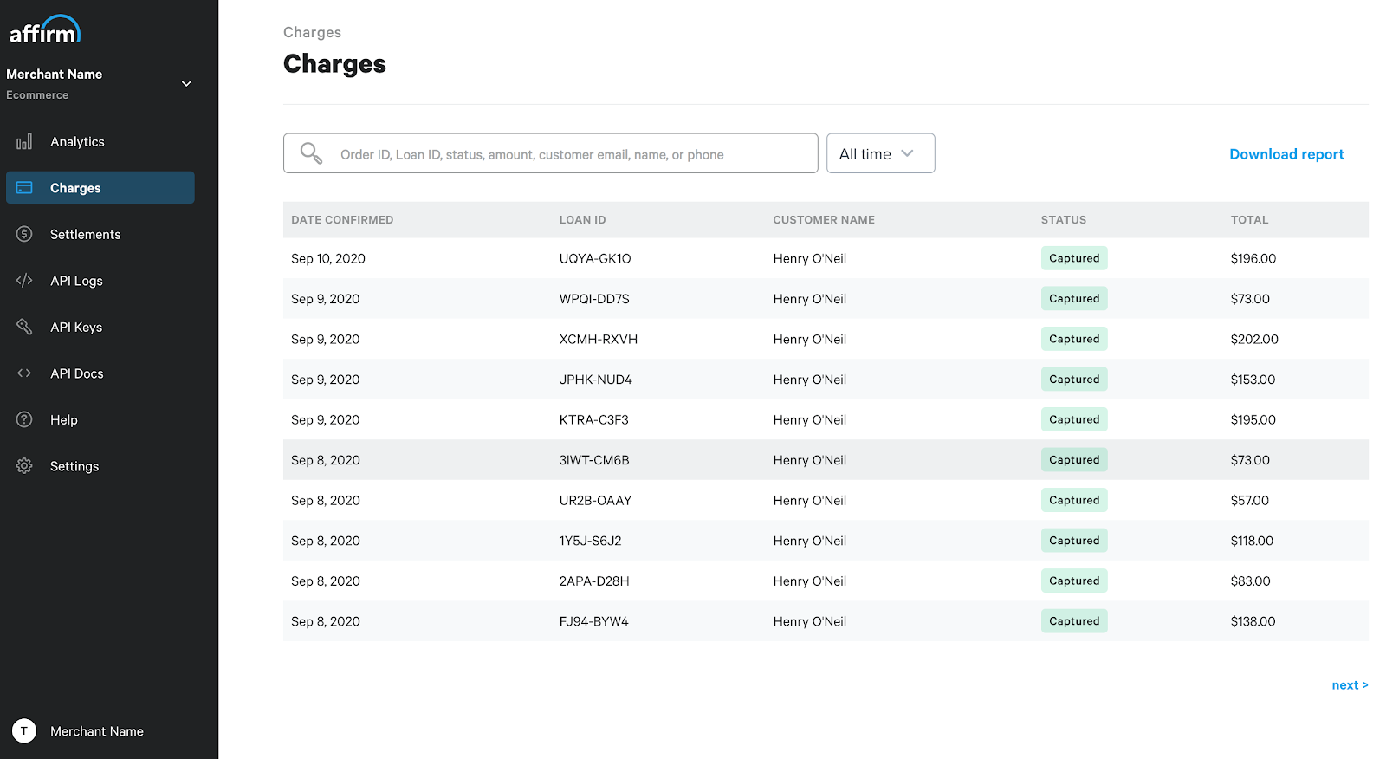Open the Help page label

[x=63, y=419]
